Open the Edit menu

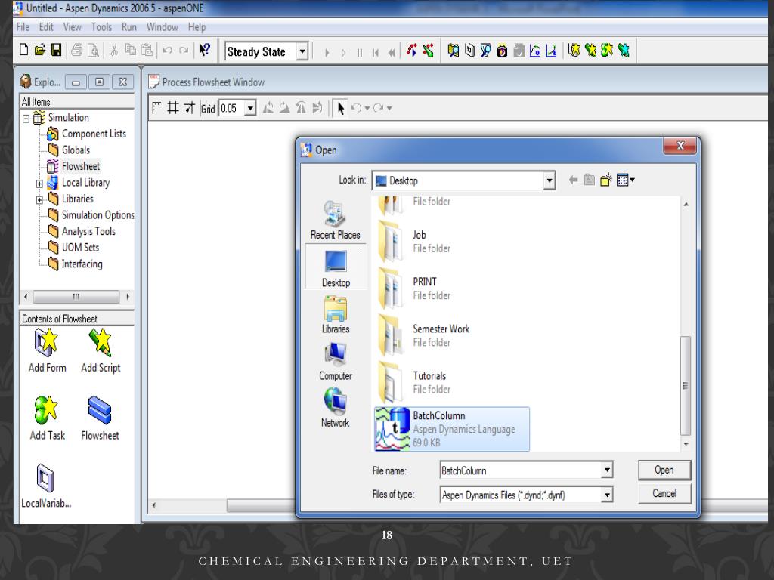click(46, 27)
